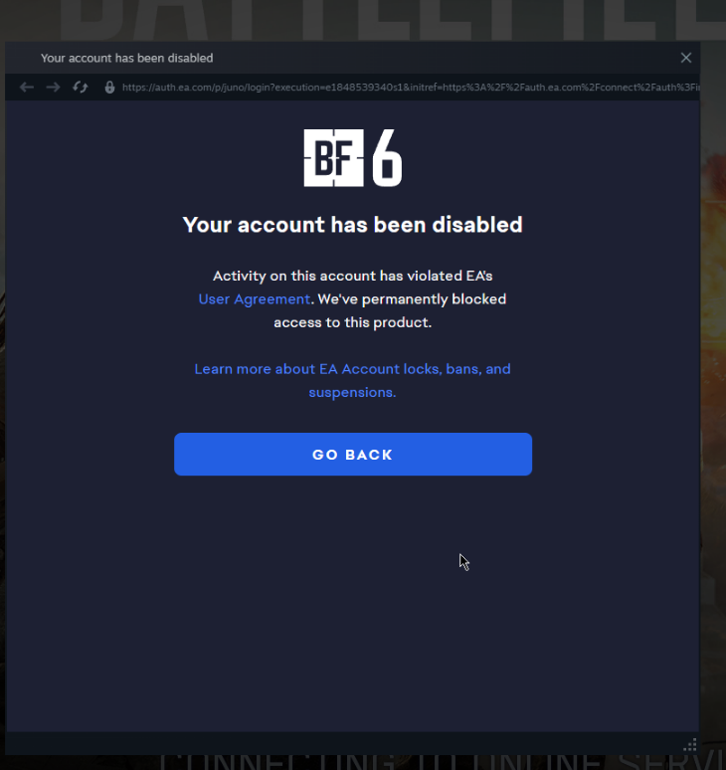Open Learn more about EA Account locks link
The image size is (726, 770).
[352, 381]
